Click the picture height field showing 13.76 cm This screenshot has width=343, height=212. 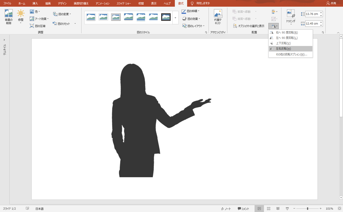tap(312, 14)
